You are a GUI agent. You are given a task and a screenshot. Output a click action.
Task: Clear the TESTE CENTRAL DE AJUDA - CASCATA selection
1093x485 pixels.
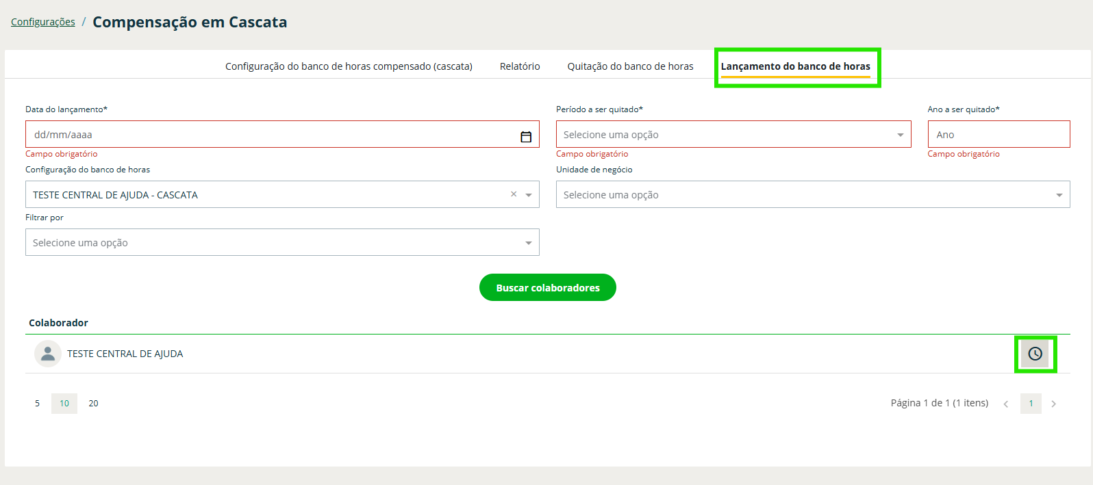click(x=514, y=194)
